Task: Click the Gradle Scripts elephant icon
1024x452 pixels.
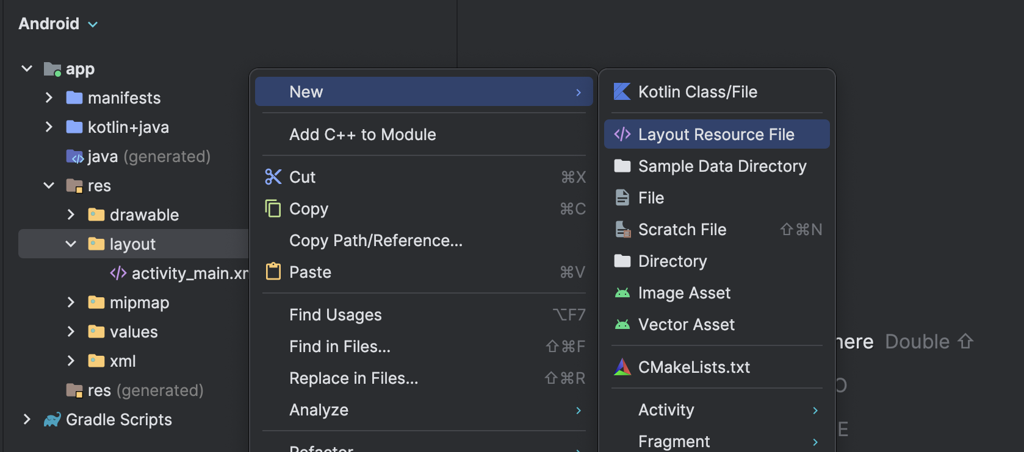Action: (52, 420)
